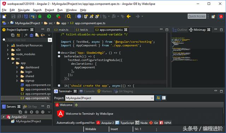This screenshot has width=226, height=133.
Task: Collapse the describe code fold marker
Action: [59, 53]
